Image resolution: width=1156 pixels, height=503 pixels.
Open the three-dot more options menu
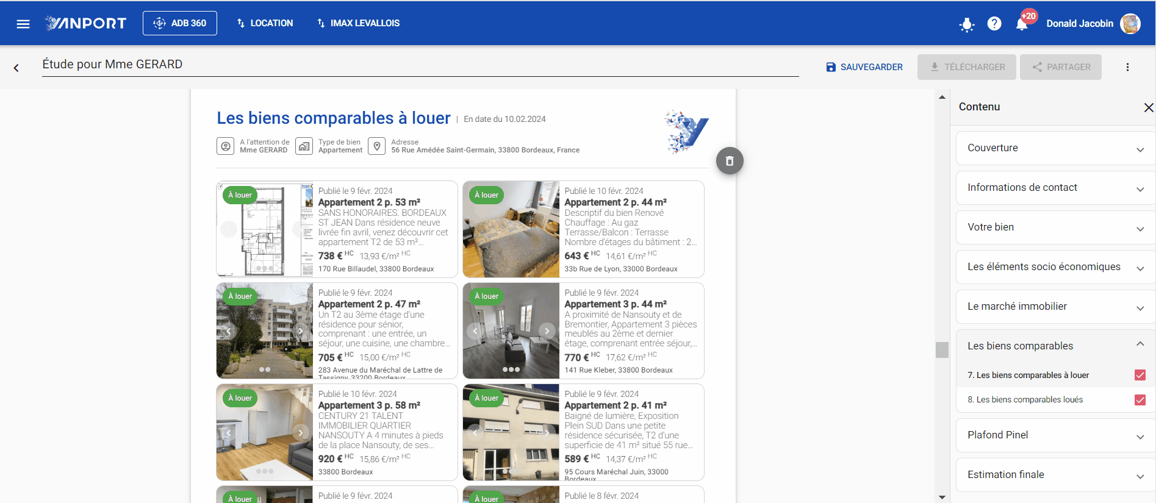tap(1127, 67)
